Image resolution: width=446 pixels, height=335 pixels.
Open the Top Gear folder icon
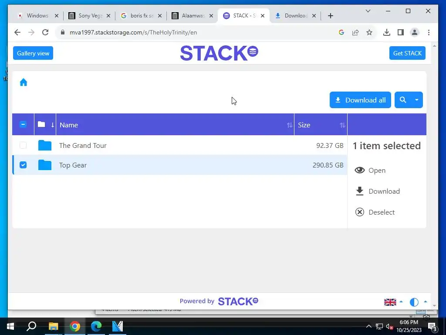tap(45, 165)
